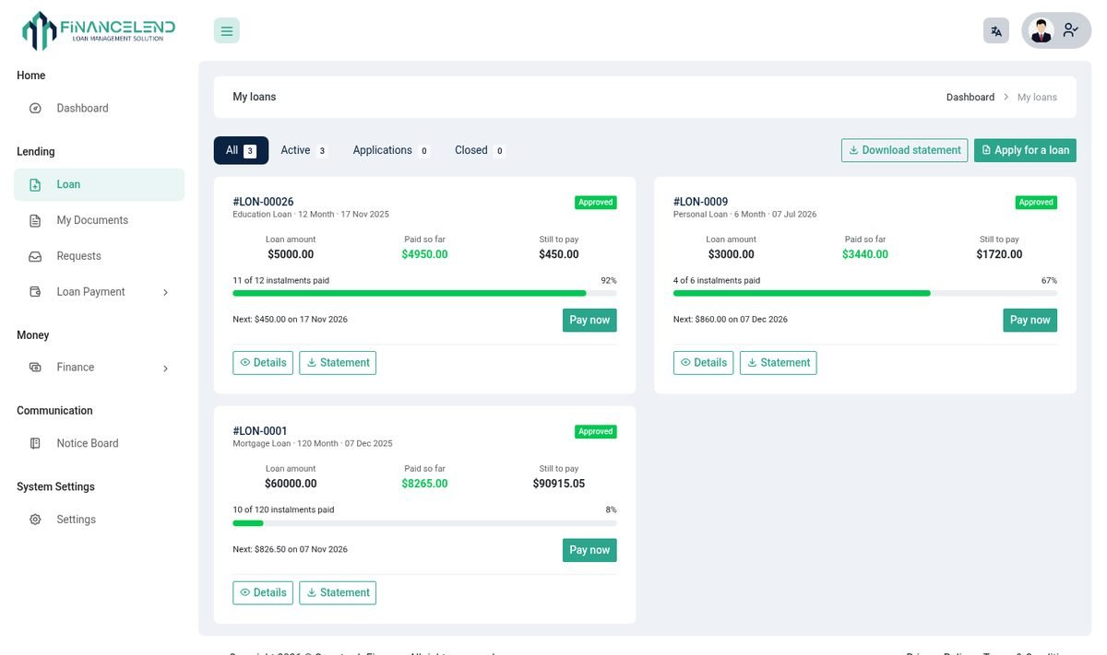The image size is (1107, 655).
Task: Click the $90915.05 still to pay amount
Action: pos(559,484)
